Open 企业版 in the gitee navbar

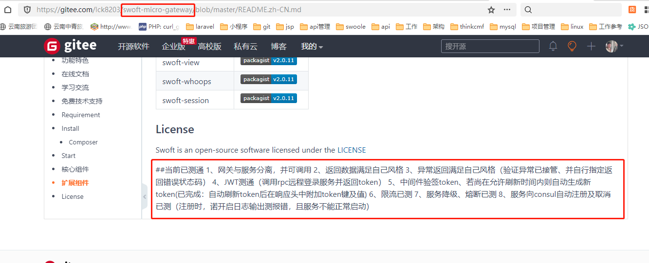[173, 47]
